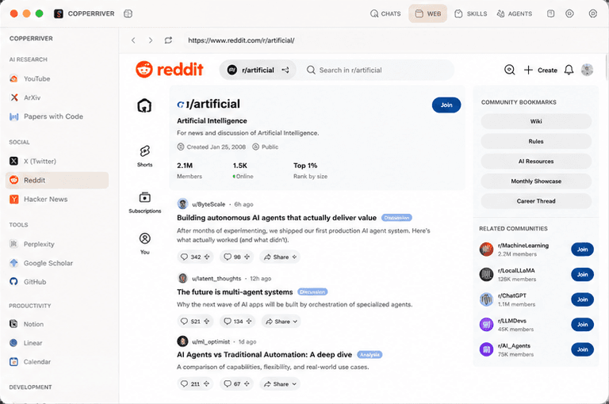Open Subscriptions in Reddit side rail
609x404 pixels.
click(144, 203)
